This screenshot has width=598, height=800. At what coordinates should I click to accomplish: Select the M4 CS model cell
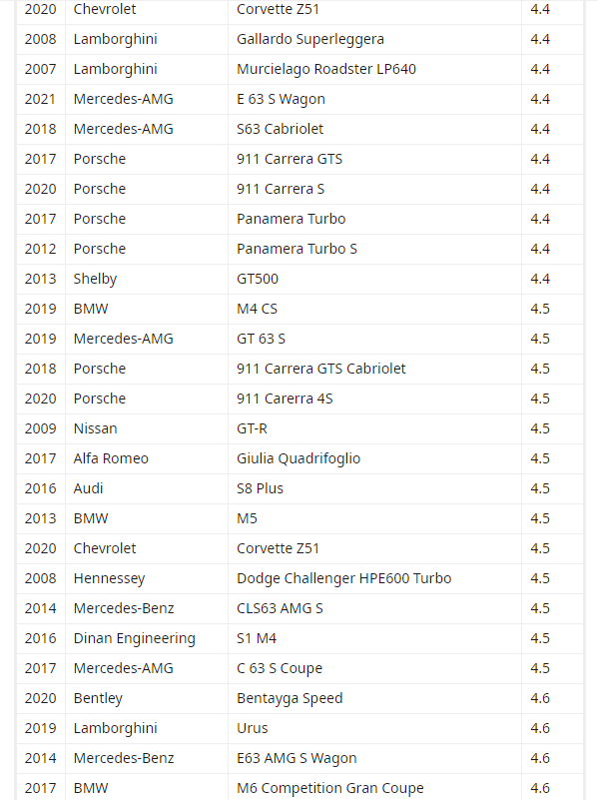click(374, 310)
